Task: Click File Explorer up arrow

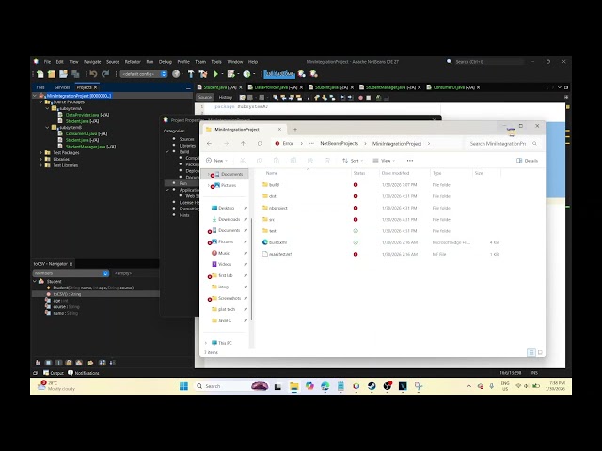Action: click(x=243, y=143)
